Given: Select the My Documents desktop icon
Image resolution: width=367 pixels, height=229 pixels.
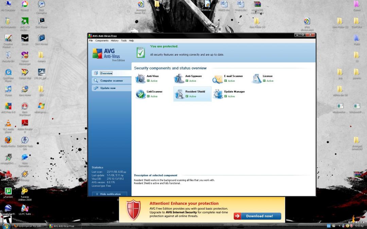Looking at the screenshot, I should pos(8,23).
